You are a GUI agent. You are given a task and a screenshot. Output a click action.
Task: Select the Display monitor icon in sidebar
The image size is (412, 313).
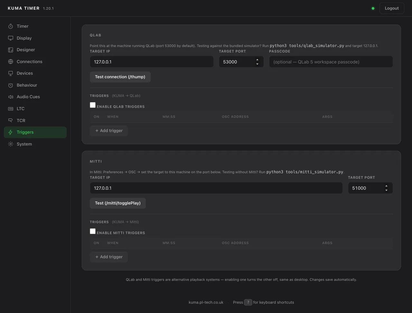tap(11, 38)
